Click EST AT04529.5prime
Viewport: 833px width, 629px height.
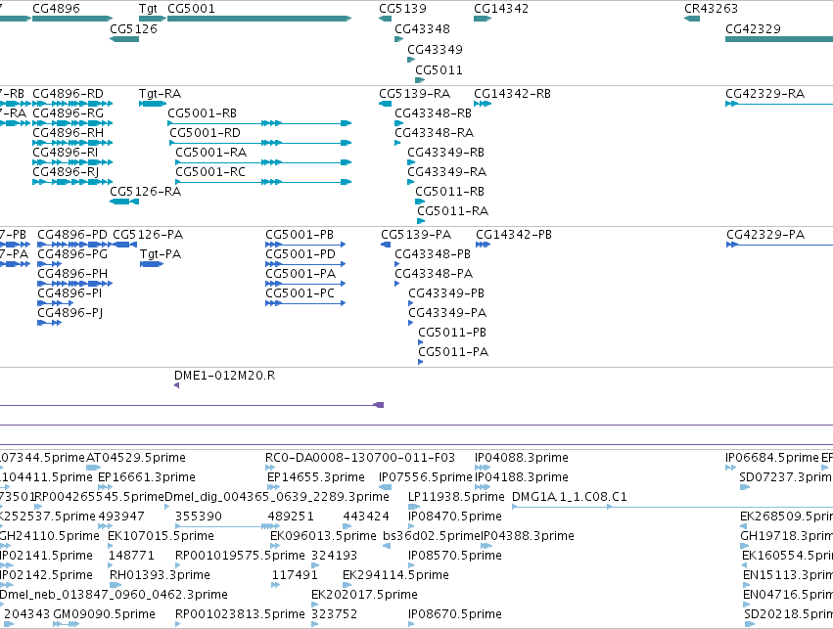136,458
